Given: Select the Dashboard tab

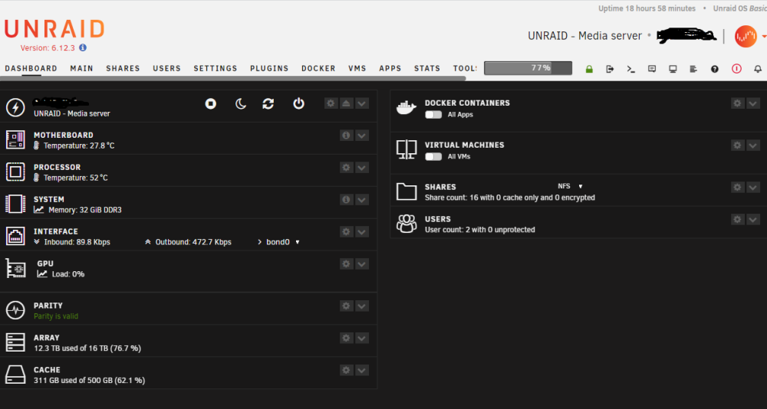Looking at the screenshot, I should (x=31, y=68).
